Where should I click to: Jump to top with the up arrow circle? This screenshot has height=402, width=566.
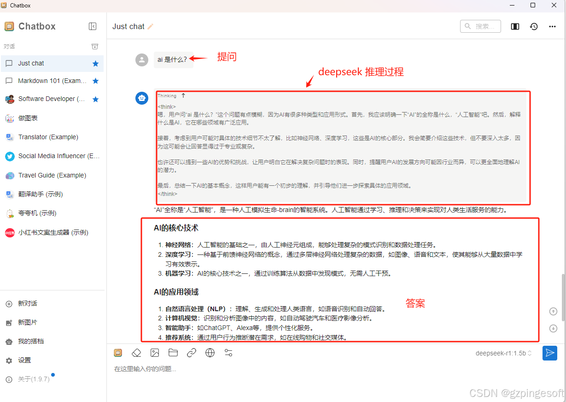click(554, 311)
